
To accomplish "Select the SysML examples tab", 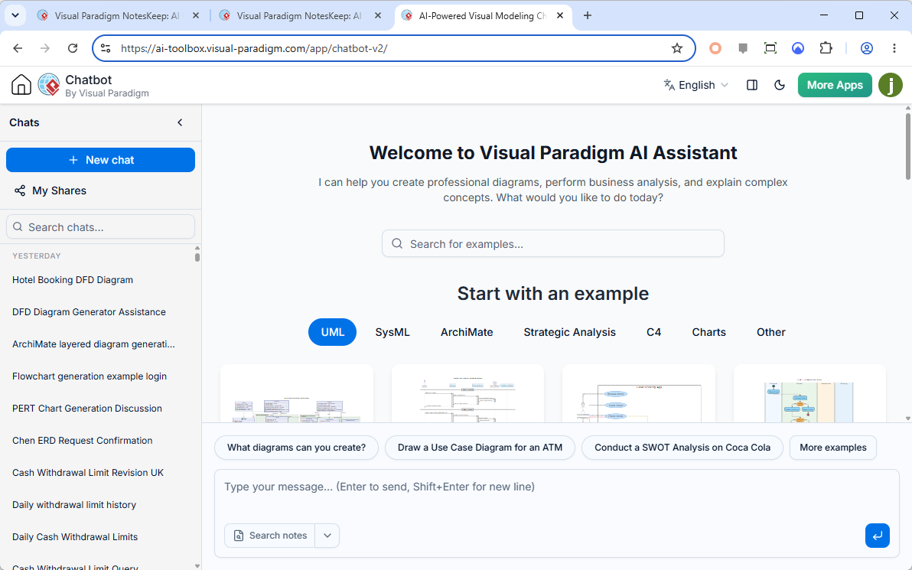I will coord(392,332).
